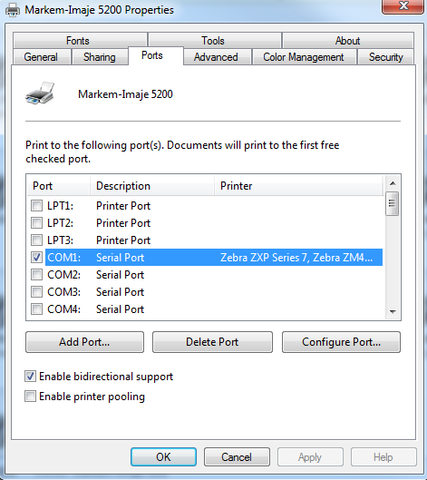The width and height of the screenshot is (427, 480).
Task: Enable printer pooling checkbox
Action: tap(30, 397)
